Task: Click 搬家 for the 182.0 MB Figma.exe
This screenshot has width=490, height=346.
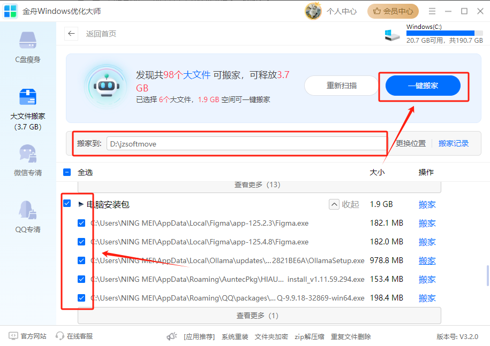Action: [x=427, y=242]
